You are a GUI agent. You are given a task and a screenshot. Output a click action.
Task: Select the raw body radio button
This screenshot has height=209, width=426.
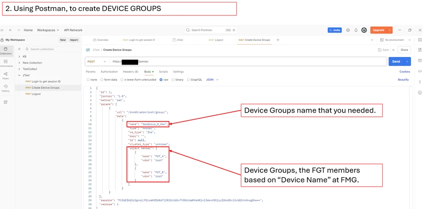click(x=161, y=80)
